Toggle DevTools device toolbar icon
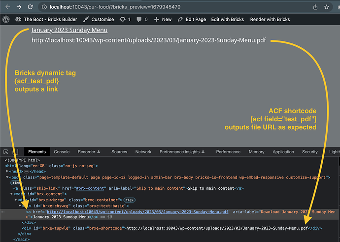This screenshot has width=340, height=242. point(15,152)
